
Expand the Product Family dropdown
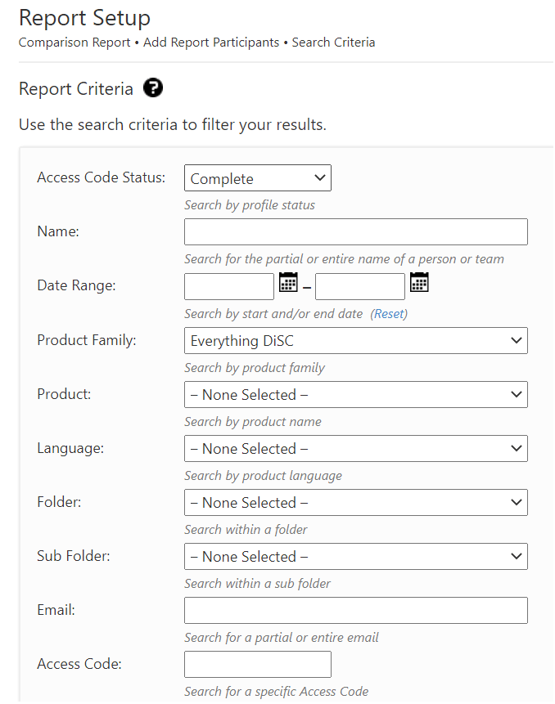point(355,340)
